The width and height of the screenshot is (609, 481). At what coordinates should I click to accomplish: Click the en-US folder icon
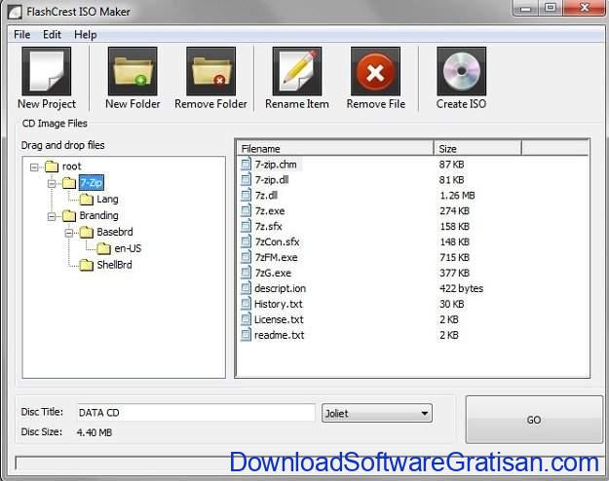(x=103, y=248)
